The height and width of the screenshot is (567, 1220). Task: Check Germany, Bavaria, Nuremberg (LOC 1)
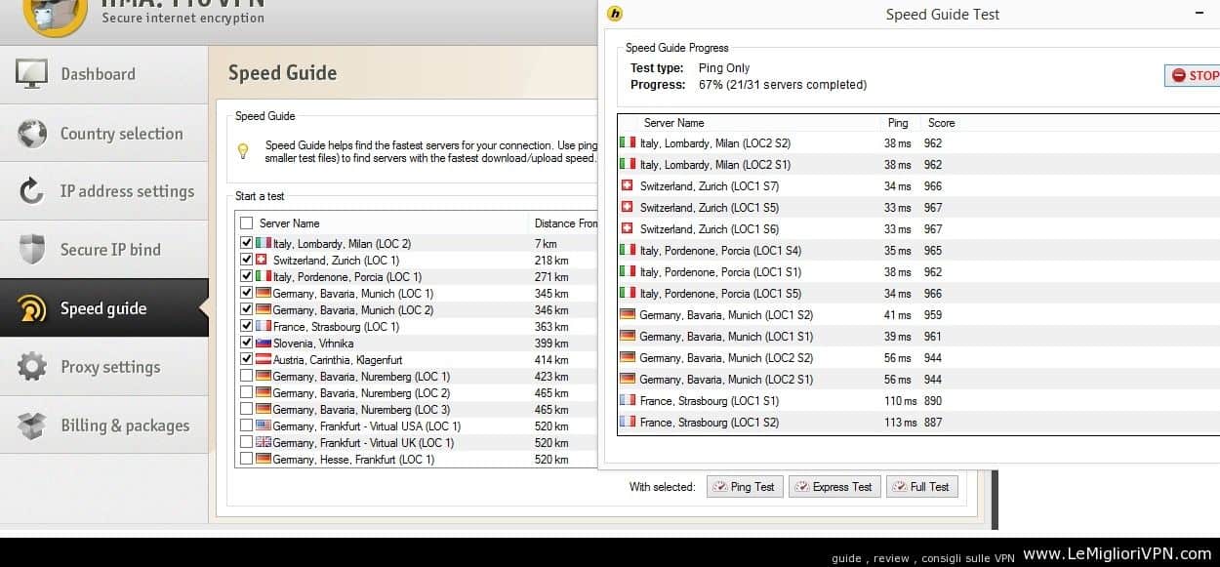(246, 377)
